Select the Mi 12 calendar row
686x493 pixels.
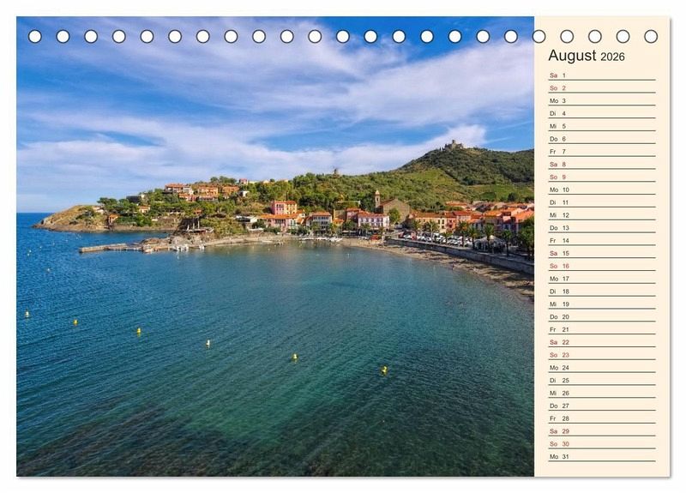coord(602,215)
